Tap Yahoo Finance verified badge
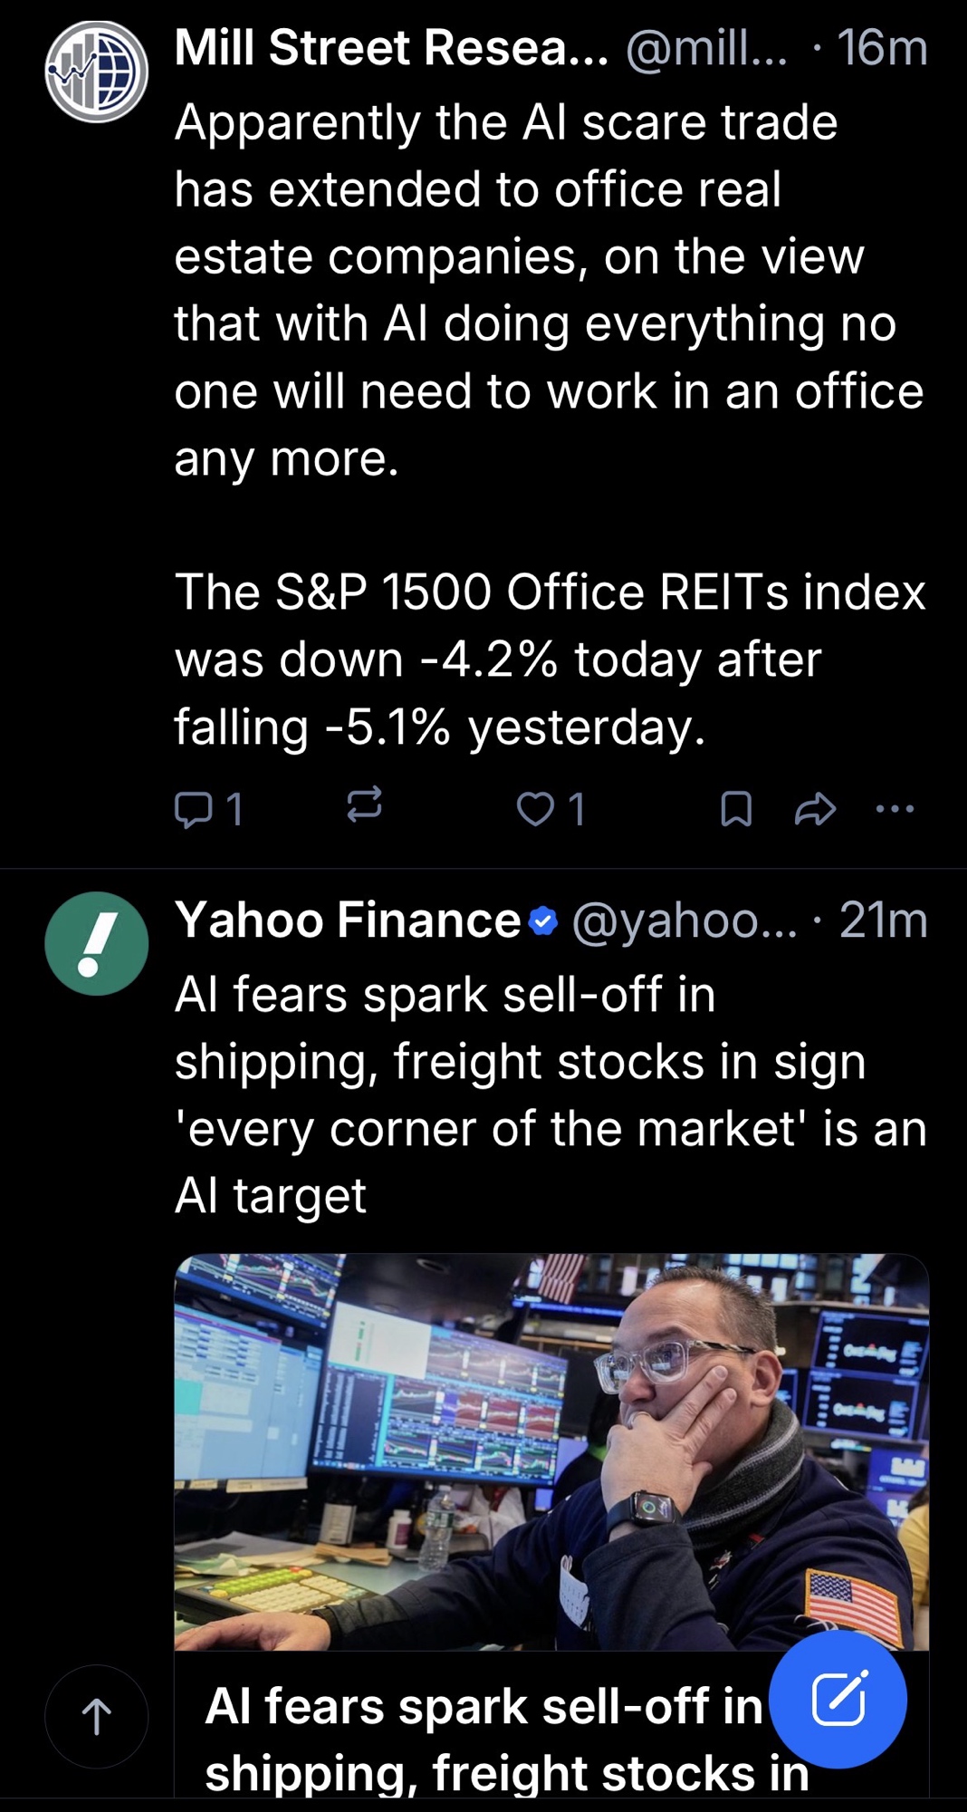Screen dimensions: 967x1812 tap(542, 921)
